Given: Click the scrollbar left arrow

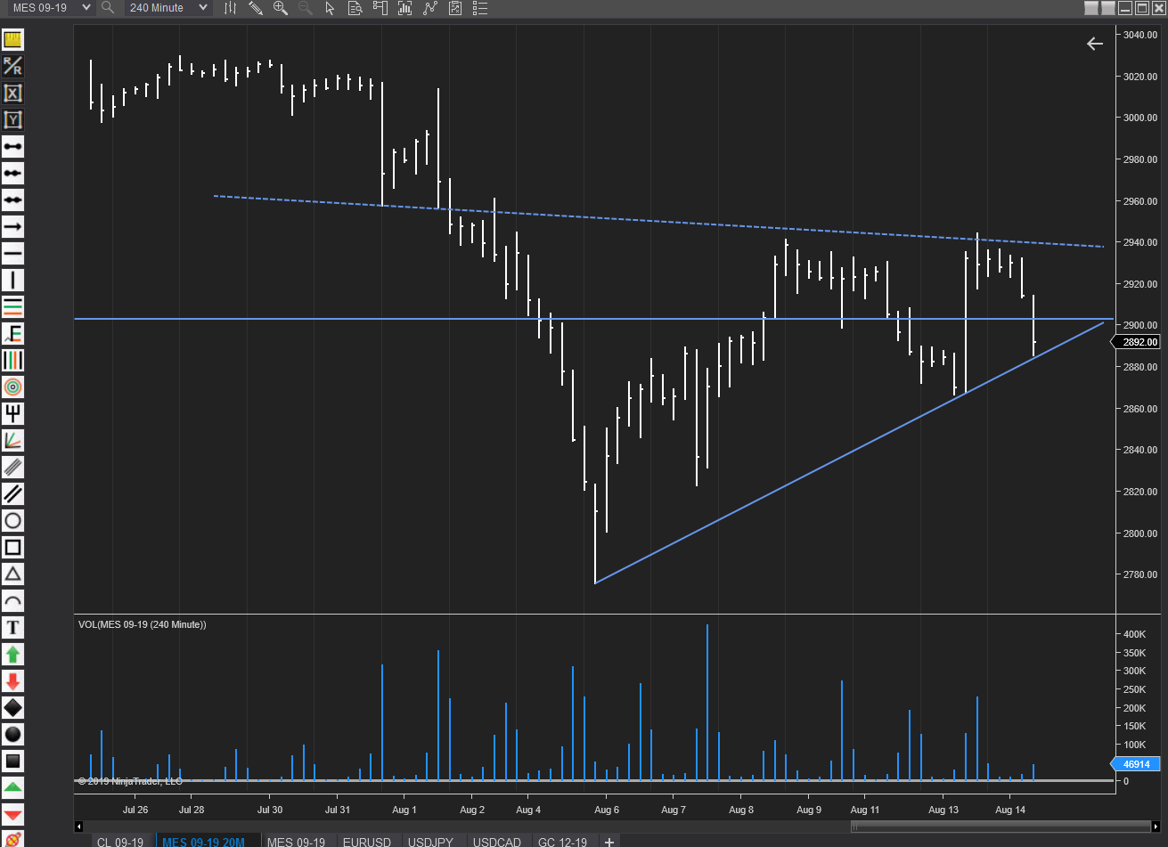Looking at the screenshot, I should 78,826.
